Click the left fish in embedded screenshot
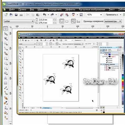 point(50,79)
